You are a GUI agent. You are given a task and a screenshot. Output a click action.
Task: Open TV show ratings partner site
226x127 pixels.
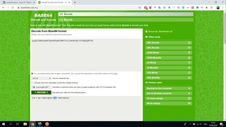point(168,98)
